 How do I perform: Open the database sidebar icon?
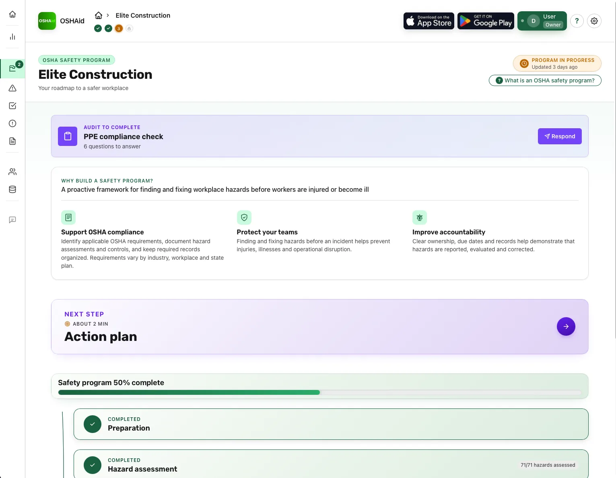point(12,189)
